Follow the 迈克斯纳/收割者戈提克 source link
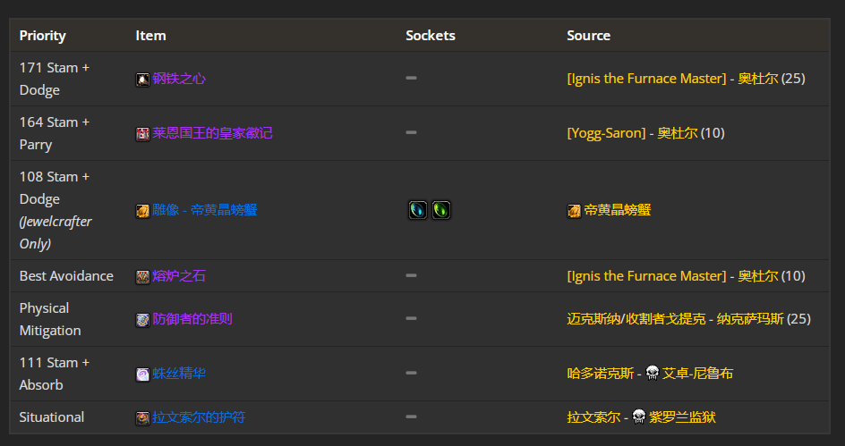Viewport: 845px width, 446px height. (636, 319)
